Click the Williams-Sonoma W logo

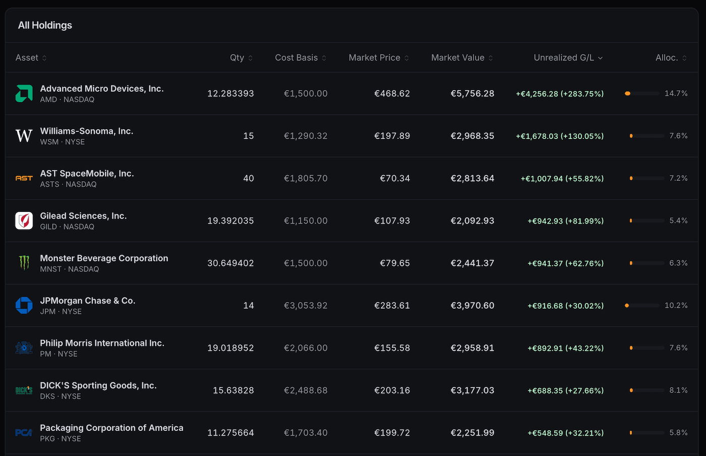pyautogui.click(x=24, y=136)
